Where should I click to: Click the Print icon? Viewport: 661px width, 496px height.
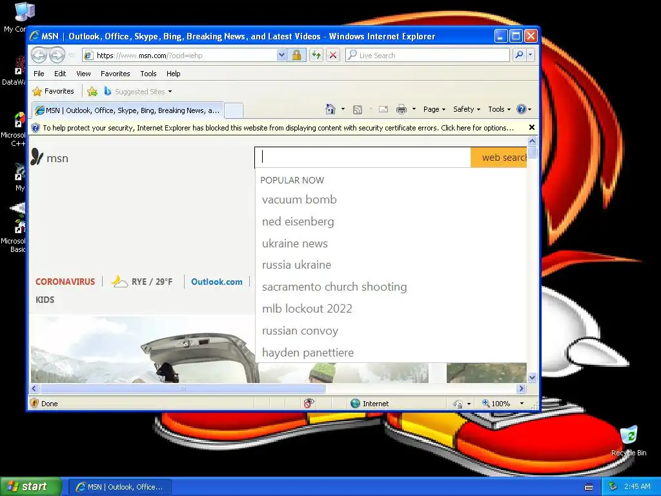pos(402,109)
